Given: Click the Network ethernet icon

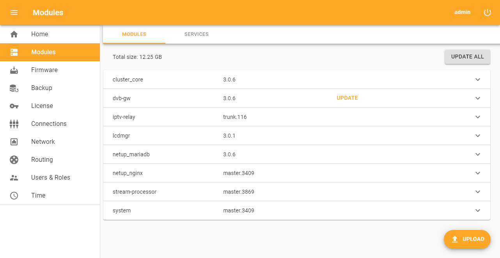Looking at the screenshot, I should [14, 142].
